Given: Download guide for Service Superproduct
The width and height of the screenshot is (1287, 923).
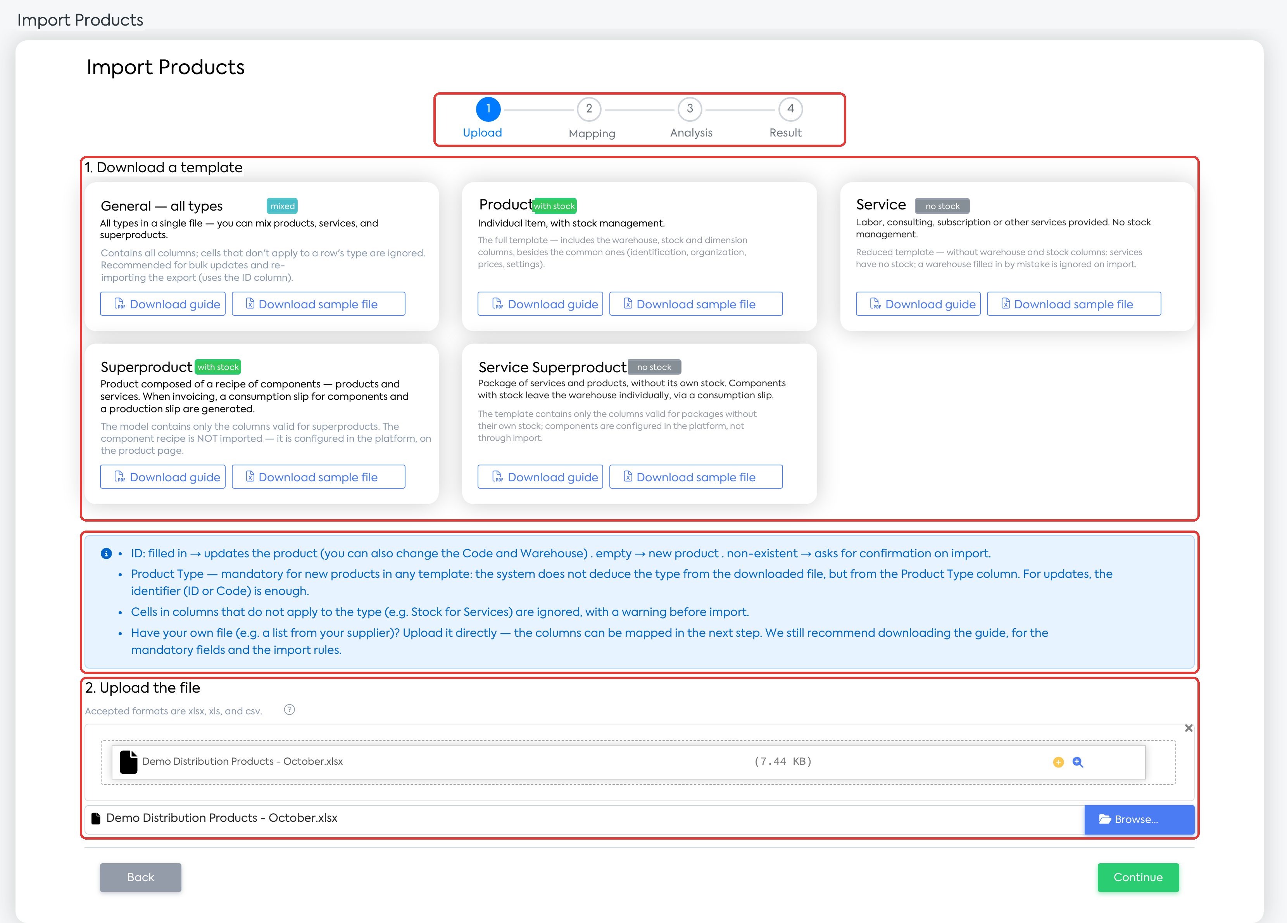Looking at the screenshot, I should tap(540, 477).
